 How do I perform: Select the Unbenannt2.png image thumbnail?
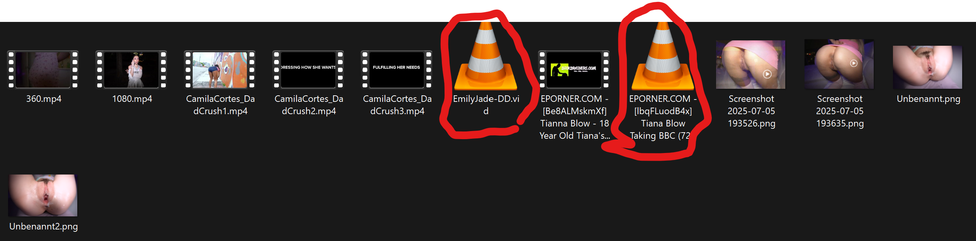pyautogui.click(x=43, y=195)
